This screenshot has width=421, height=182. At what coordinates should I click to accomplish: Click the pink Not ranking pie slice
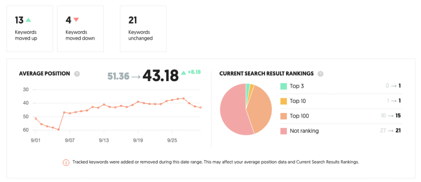(232, 113)
